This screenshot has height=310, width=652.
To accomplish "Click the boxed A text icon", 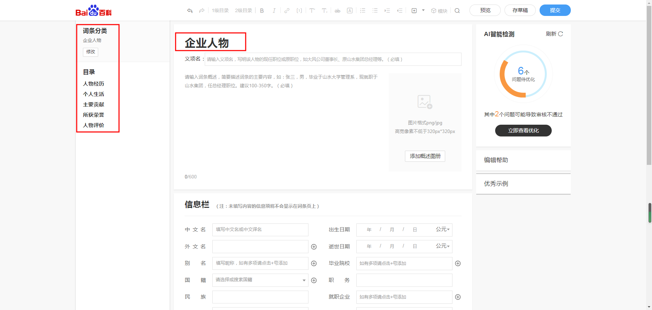I will [x=350, y=11].
